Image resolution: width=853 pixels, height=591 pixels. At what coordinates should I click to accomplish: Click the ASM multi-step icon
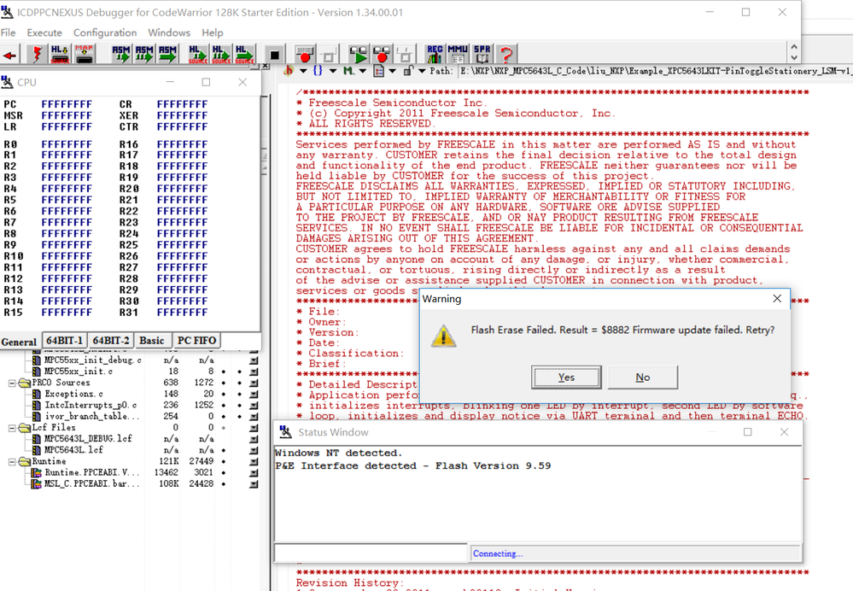click(x=144, y=55)
